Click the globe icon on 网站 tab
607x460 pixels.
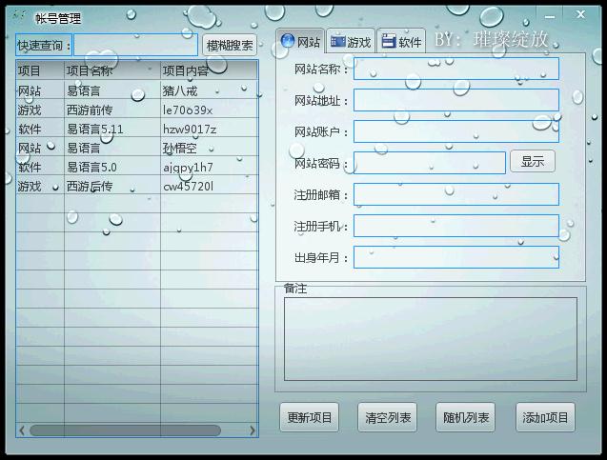click(x=287, y=41)
